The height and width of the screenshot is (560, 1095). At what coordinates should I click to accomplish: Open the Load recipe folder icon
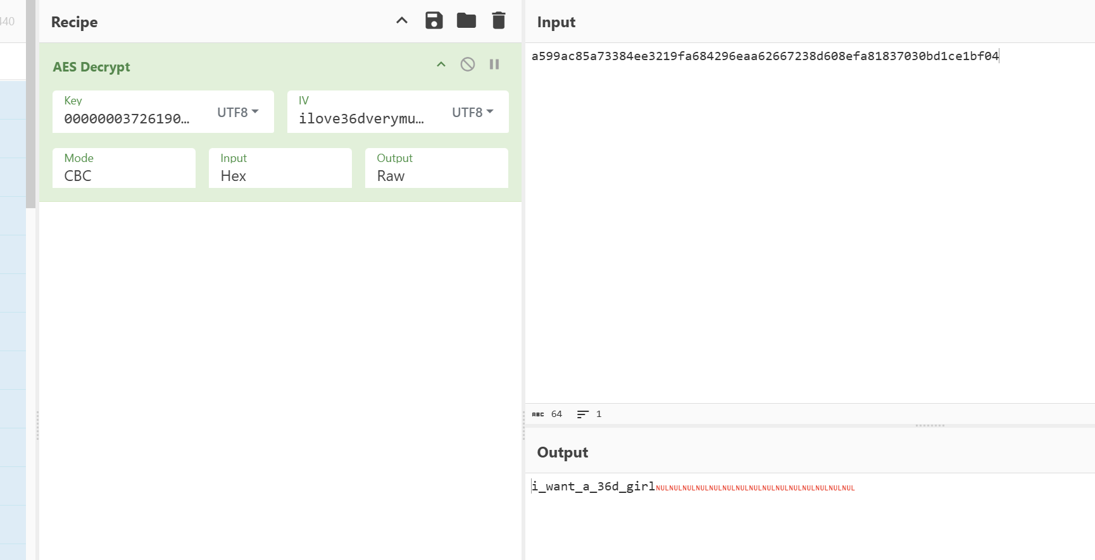pyautogui.click(x=466, y=21)
